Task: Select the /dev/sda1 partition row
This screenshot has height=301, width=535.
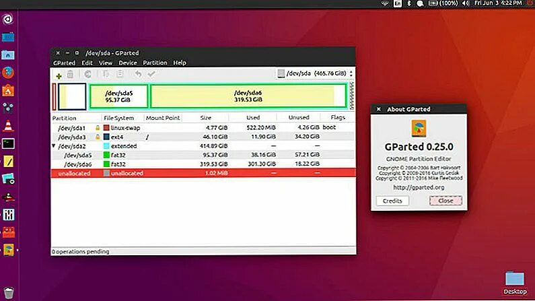Action: (x=203, y=128)
